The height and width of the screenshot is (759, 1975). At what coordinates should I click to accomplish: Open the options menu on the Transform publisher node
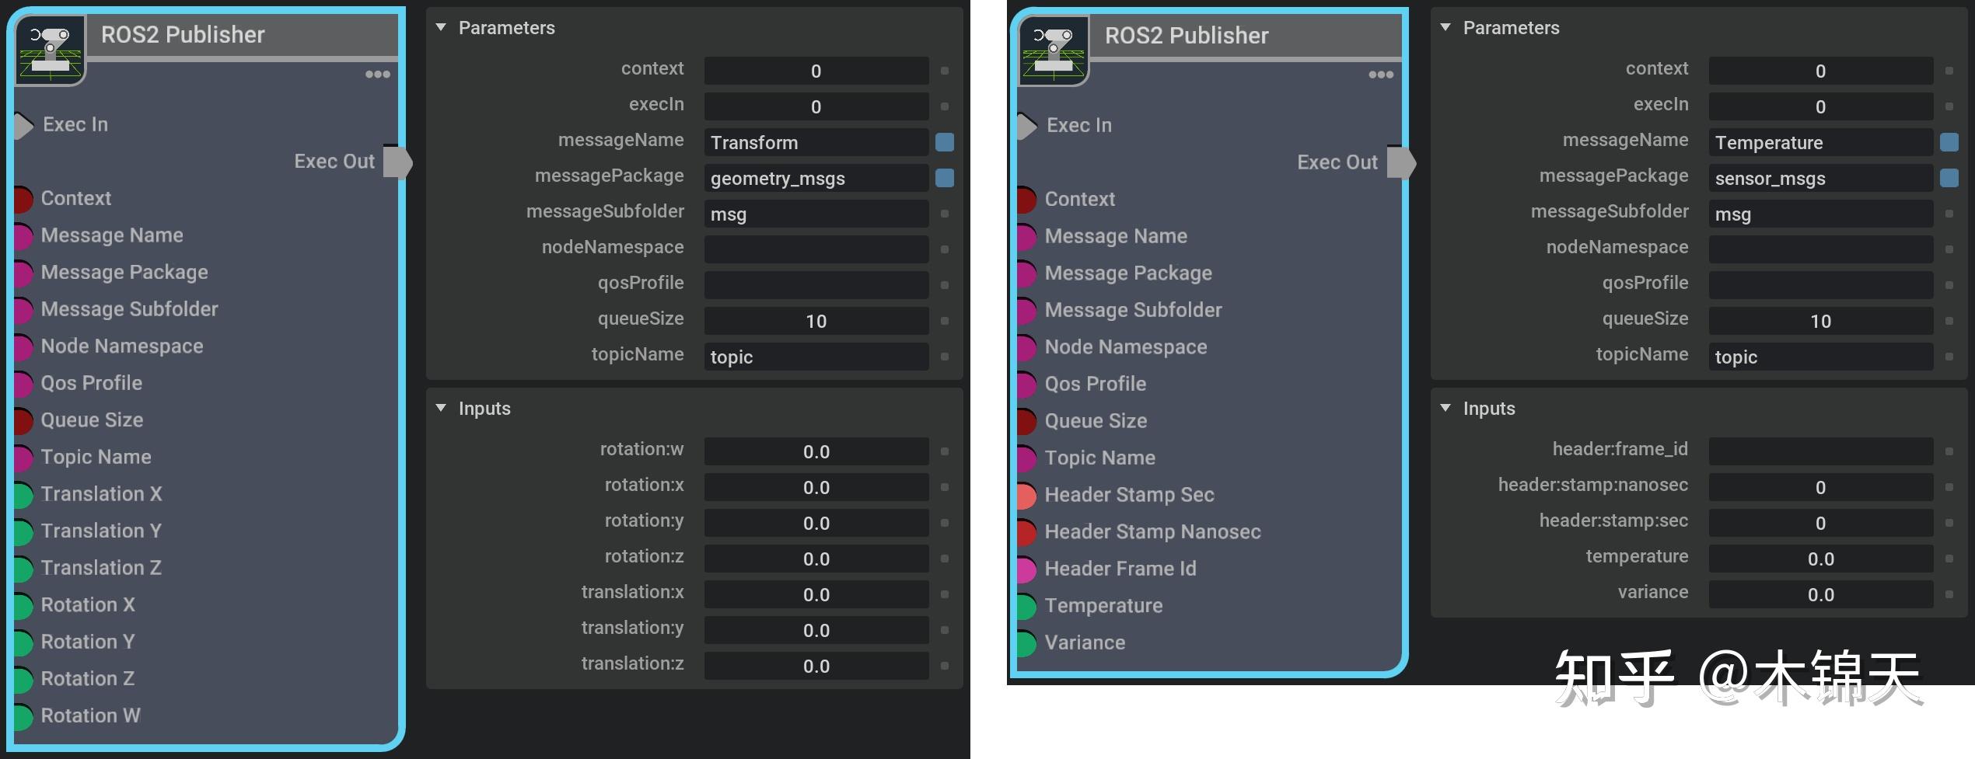[378, 73]
